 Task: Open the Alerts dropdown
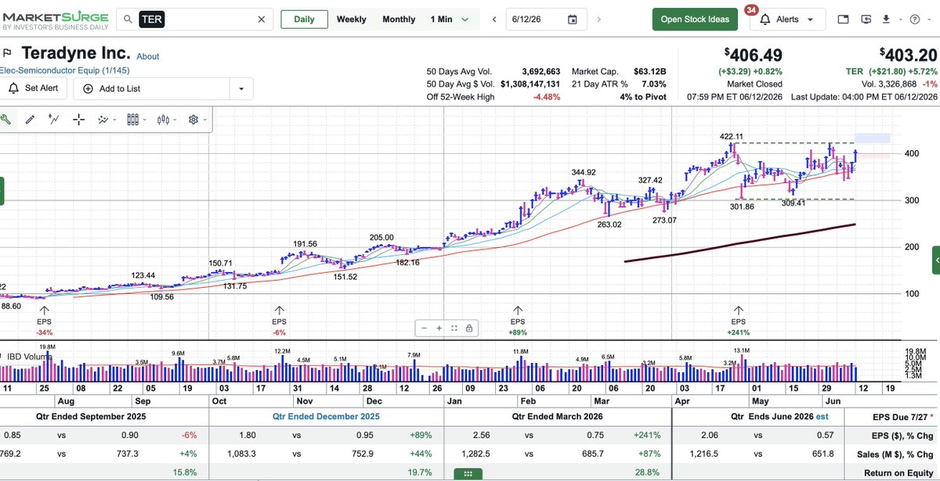(x=787, y=20)
